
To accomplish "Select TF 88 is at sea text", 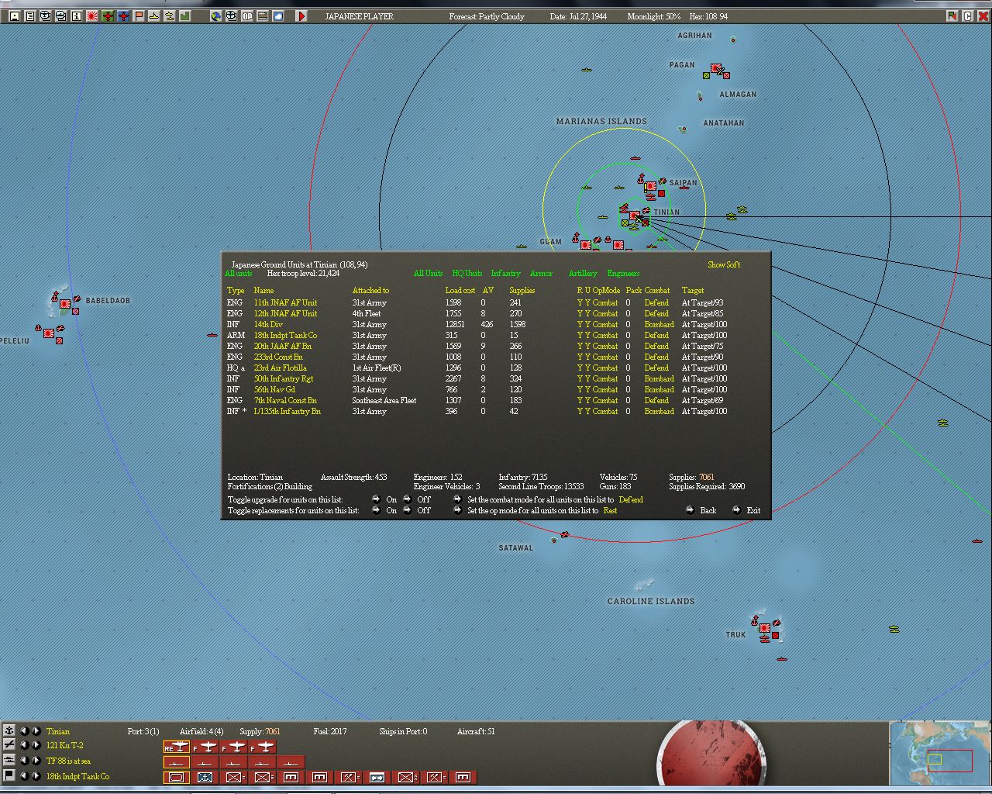I will pyautogui.click(x=68, y=761).
